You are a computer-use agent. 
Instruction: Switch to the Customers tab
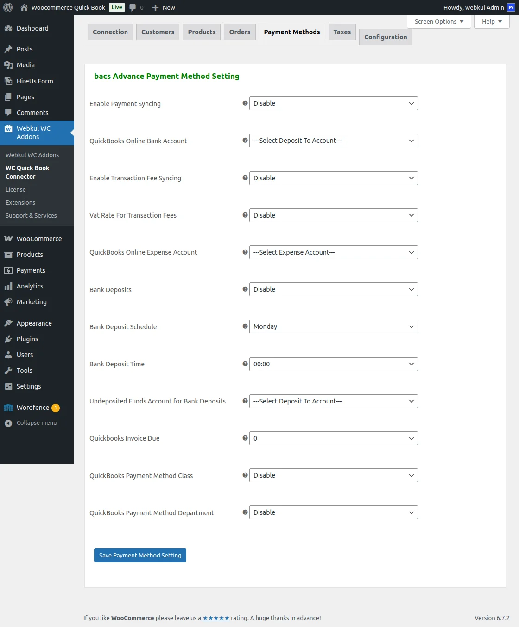click(158, 32)
